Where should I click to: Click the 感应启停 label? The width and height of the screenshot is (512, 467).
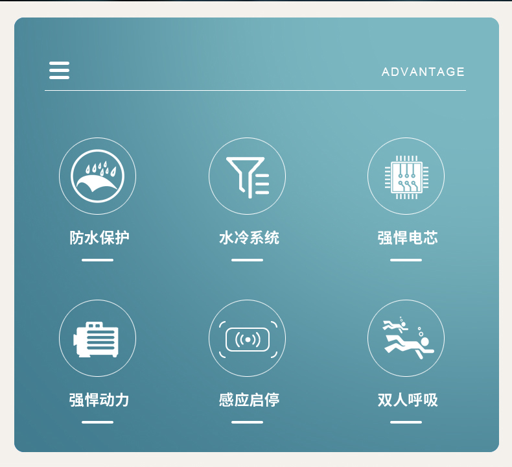(249, 400)
